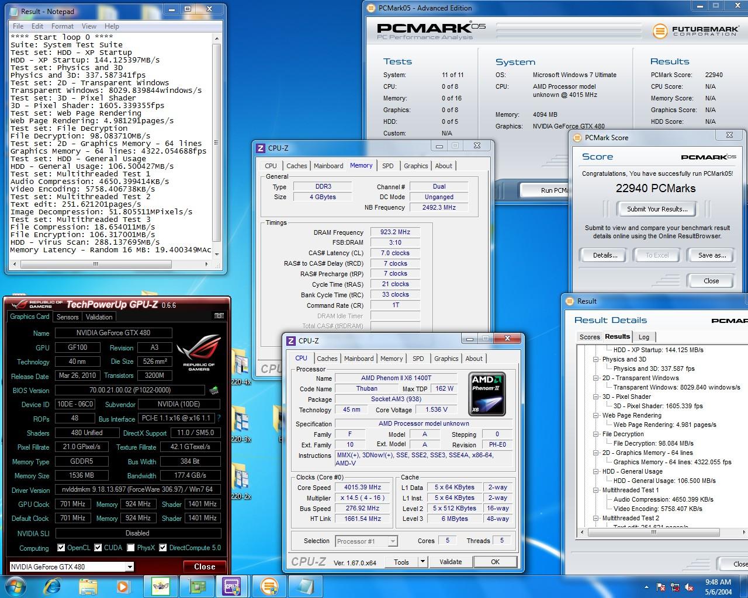Click the Bus Interface question mark icon

(219, 419)
